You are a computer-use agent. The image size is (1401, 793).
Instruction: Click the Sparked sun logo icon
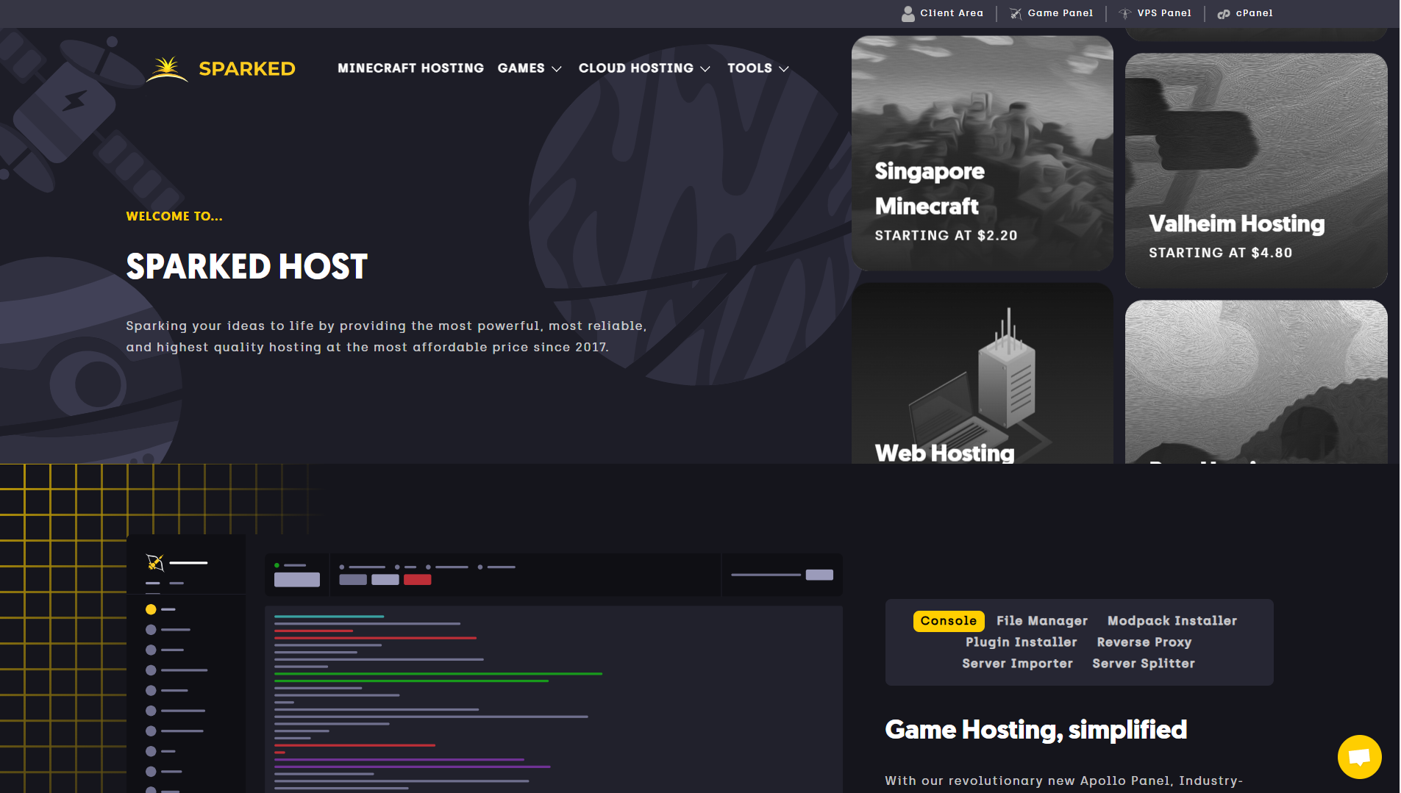coord(167,69)
